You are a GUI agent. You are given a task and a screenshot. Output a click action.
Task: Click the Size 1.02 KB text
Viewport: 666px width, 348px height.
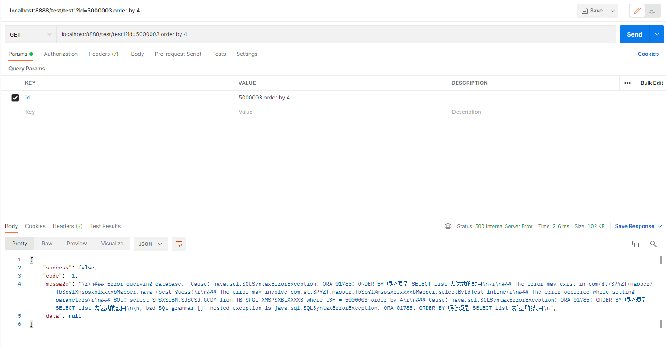pyautogui.click(x=590, y=226)
